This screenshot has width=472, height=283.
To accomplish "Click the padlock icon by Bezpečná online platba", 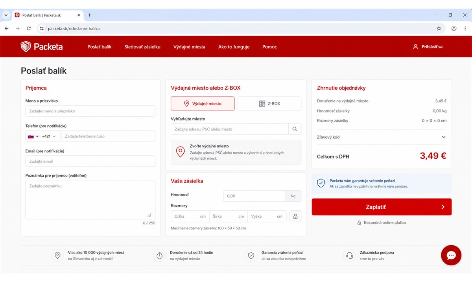I will [359, 222].
